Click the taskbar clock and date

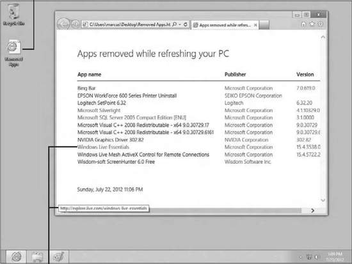[335, 256]
